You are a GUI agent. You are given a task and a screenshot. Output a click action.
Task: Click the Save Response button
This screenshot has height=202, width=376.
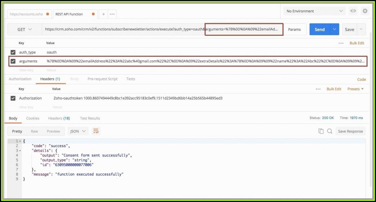350,131
